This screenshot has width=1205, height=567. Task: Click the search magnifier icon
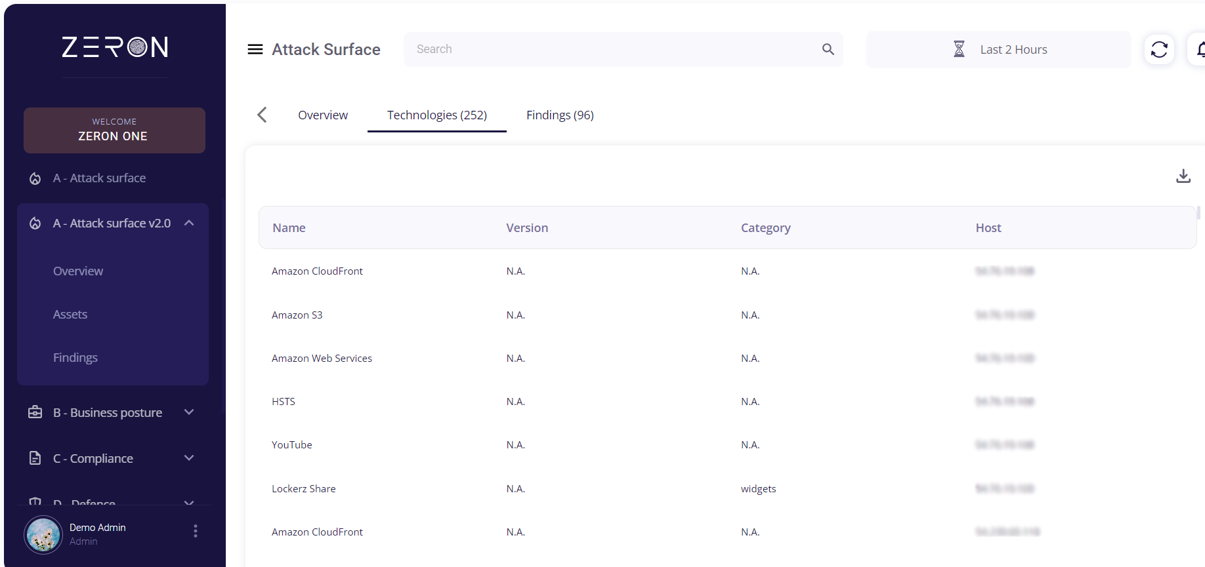pyautogui.click(x=828, y=49)
